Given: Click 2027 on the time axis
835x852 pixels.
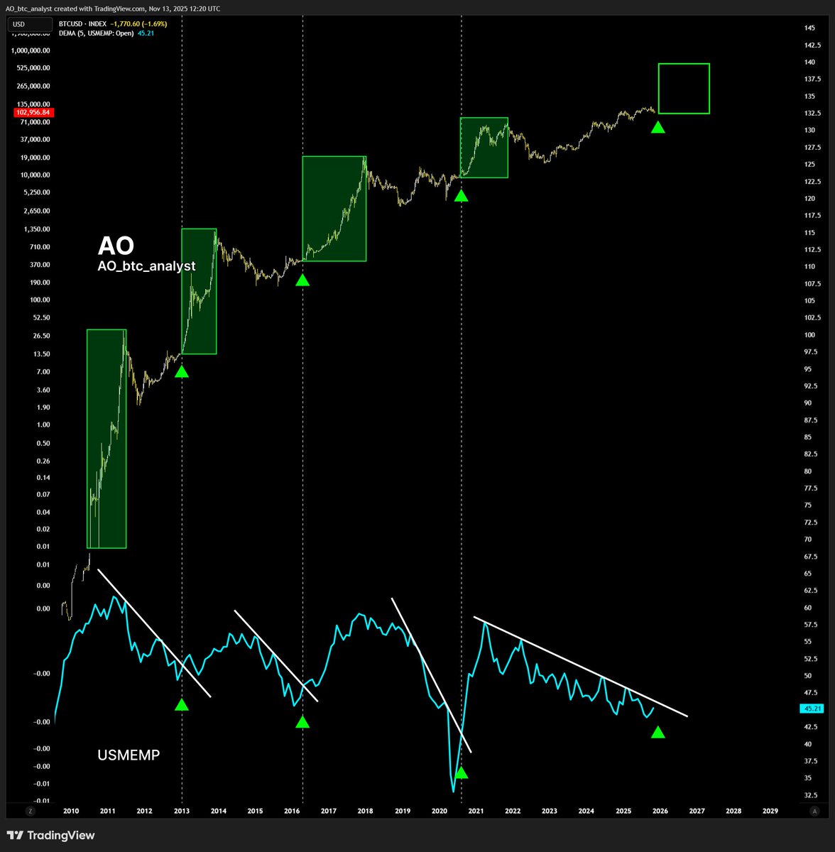Looking at the screenshot, I should [x=697, y=811].
